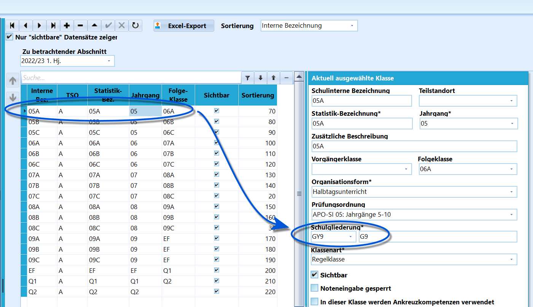The height and width of the screenshot is (307, 533).
Task: Open the Sortierung dropdown
Action: click(309, 26)
